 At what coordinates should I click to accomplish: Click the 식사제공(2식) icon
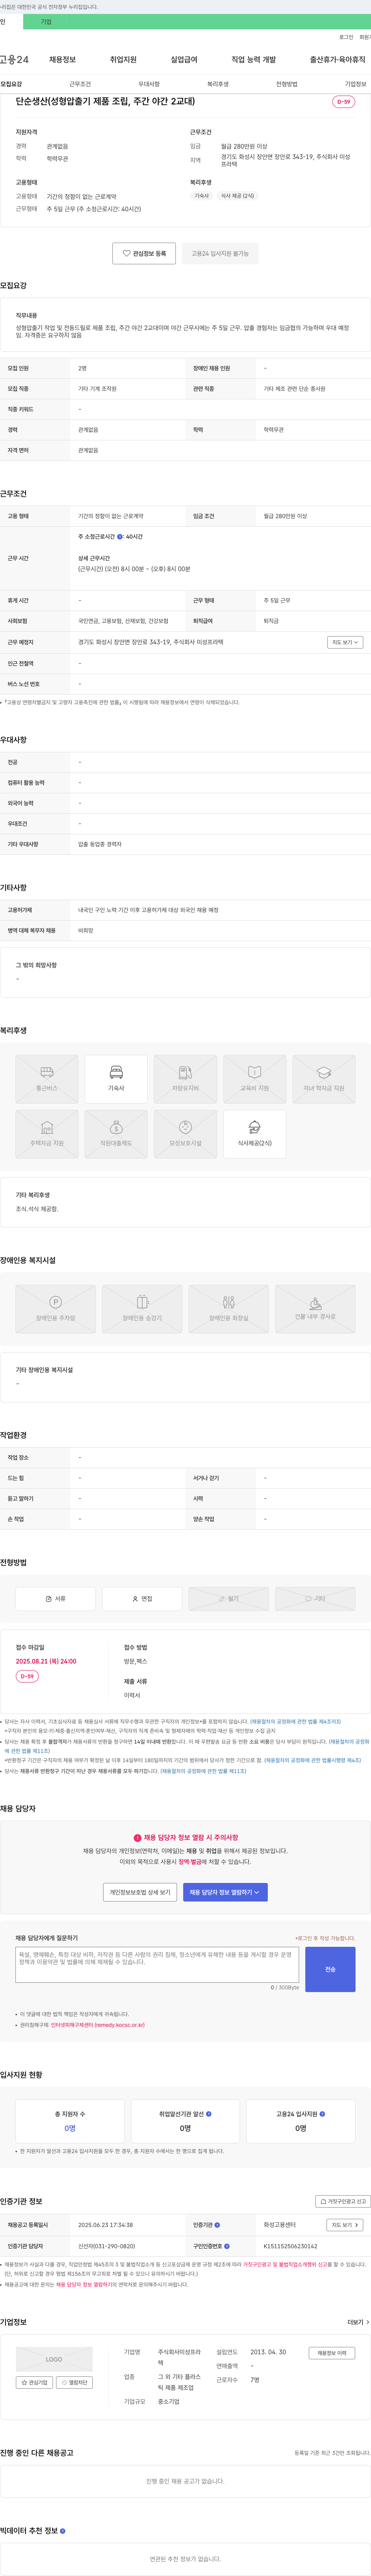[x=255, y=1134]
